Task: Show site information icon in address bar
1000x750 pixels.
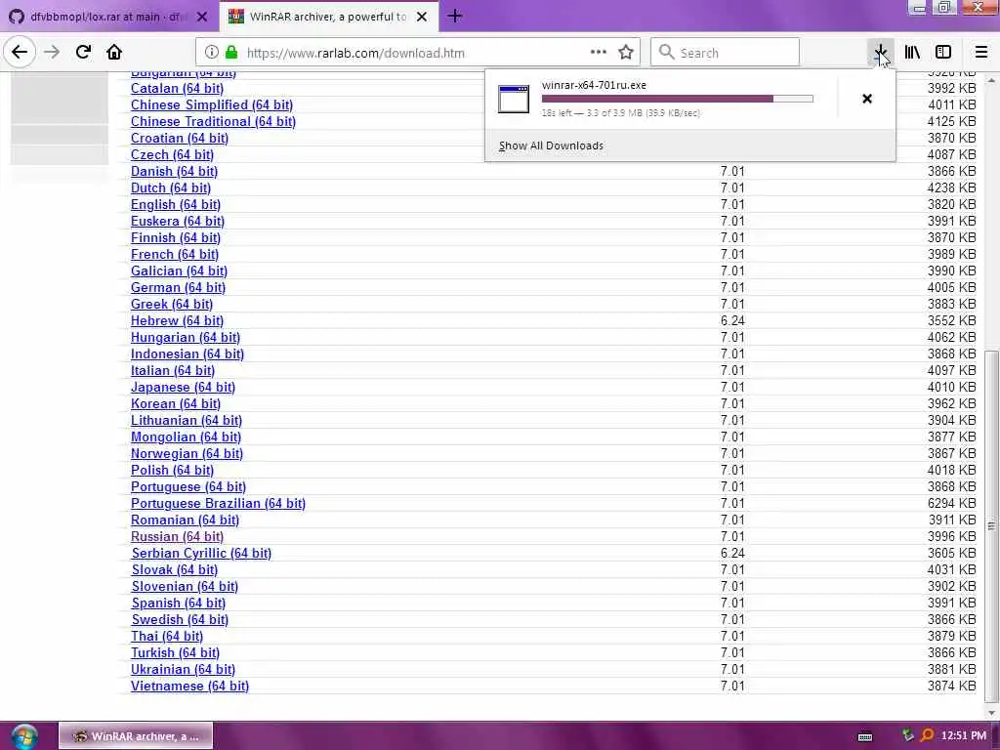Action: point(212,53)
